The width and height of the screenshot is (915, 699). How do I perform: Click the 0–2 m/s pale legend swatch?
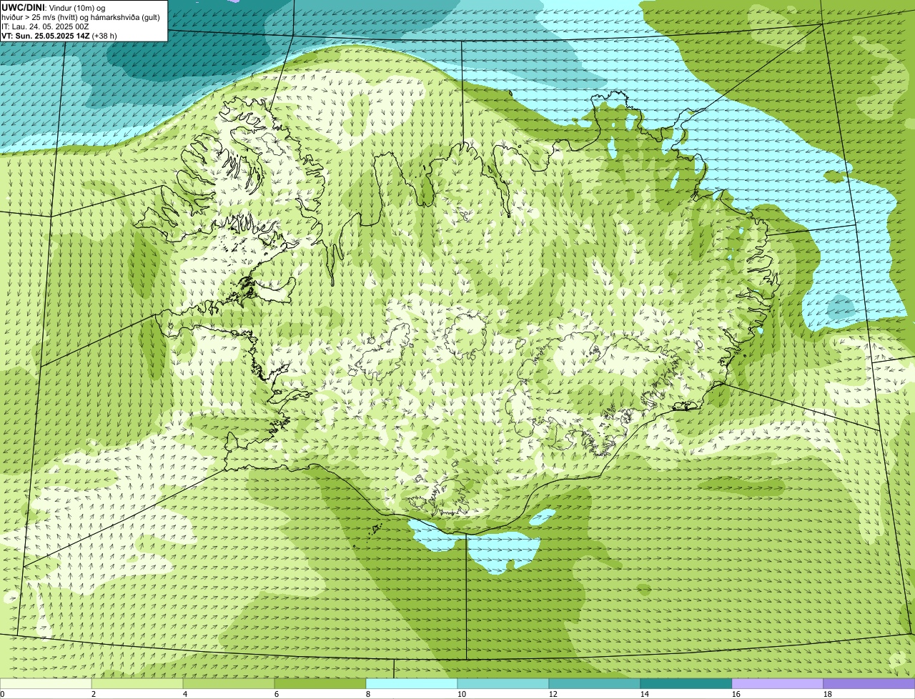[46, 683]
